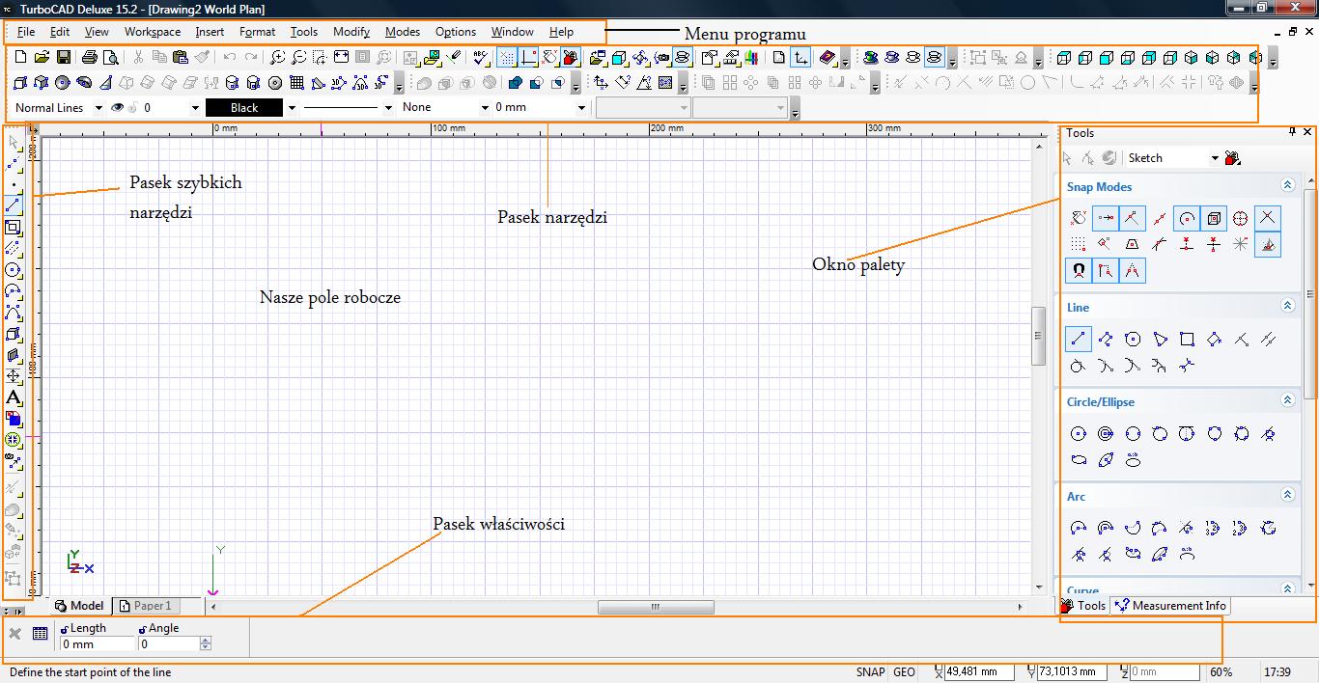
Task: Choose the Rectangle tool in Line palette
Action: [x=1188, y=339]
